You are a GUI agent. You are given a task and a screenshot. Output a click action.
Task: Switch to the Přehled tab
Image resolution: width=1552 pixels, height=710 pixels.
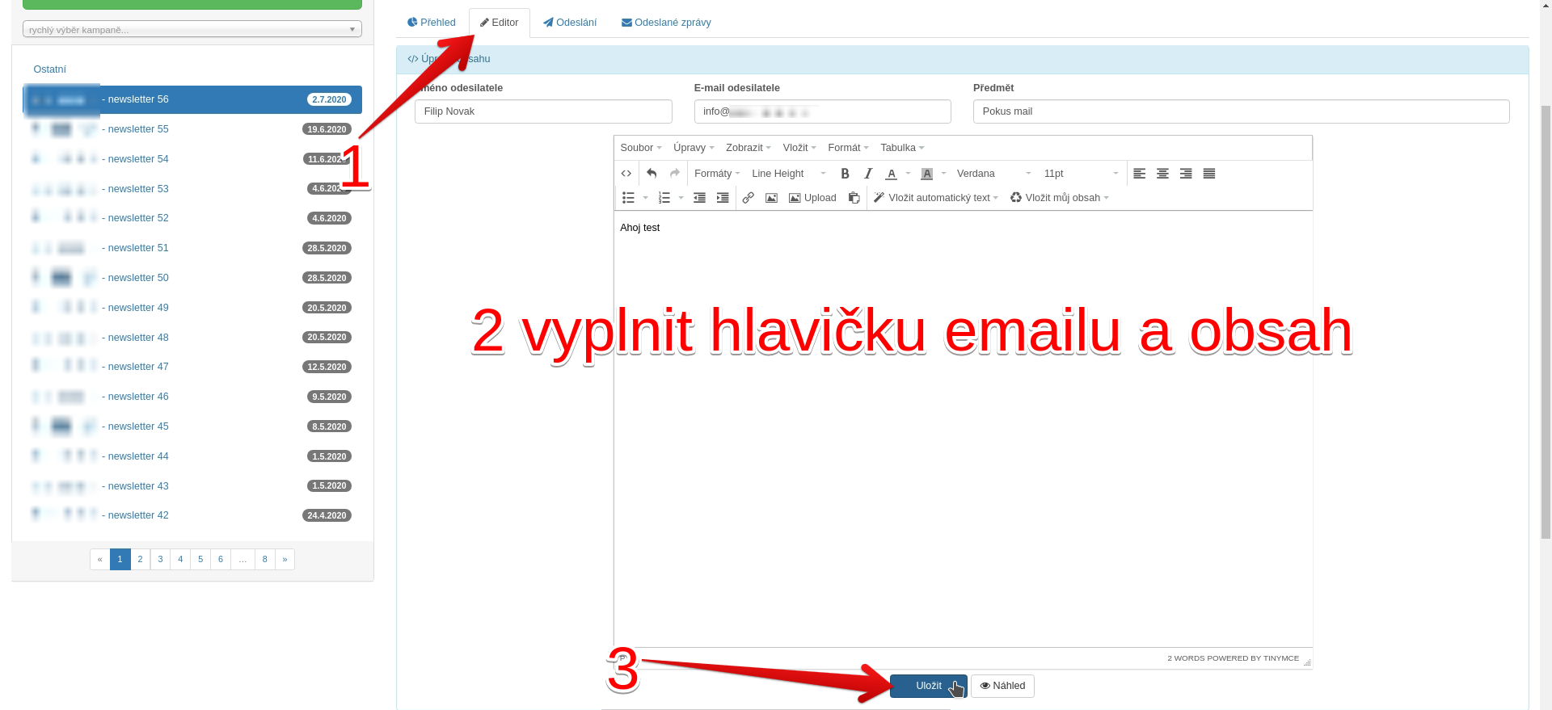pyautogui.click(x=432, y=23)
